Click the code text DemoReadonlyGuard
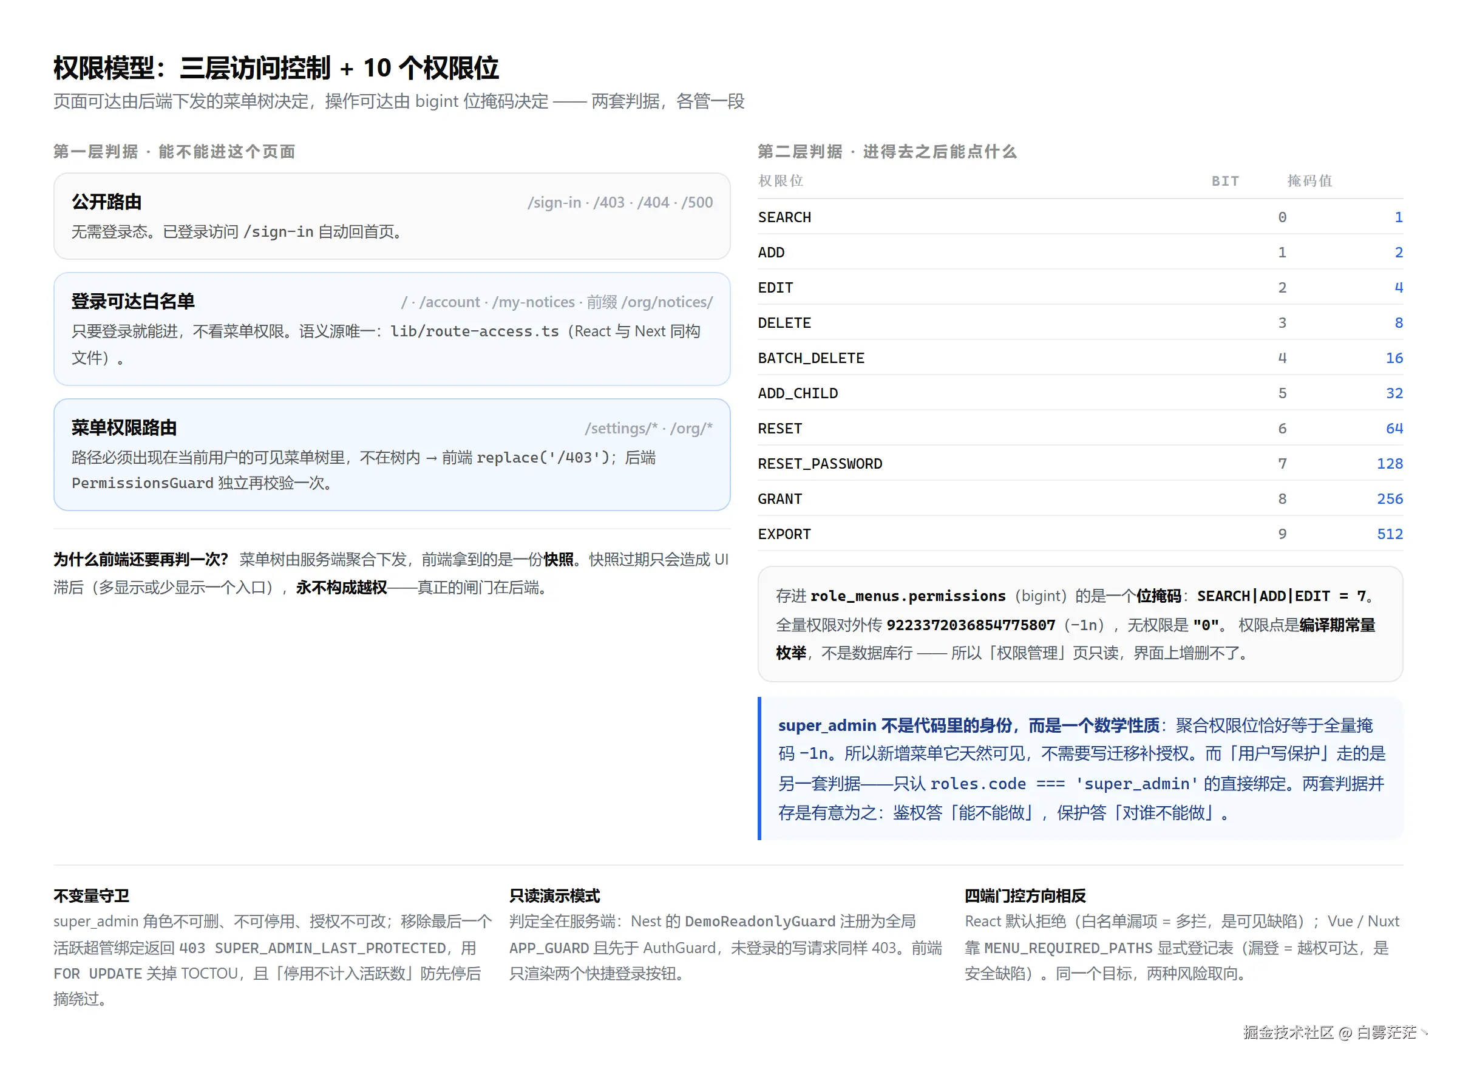Screen dimensions: 1457x1066 click(759, 922)
